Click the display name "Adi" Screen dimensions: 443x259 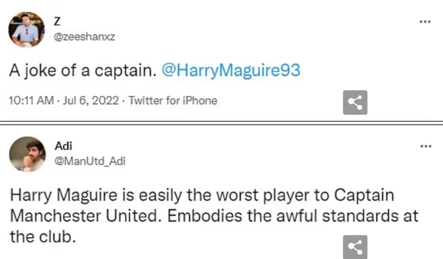tap(63, 147)
